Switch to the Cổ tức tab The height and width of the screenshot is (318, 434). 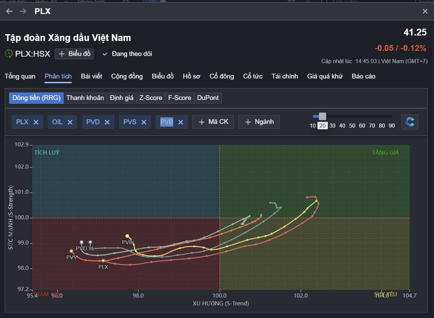(x=253, y=76)
